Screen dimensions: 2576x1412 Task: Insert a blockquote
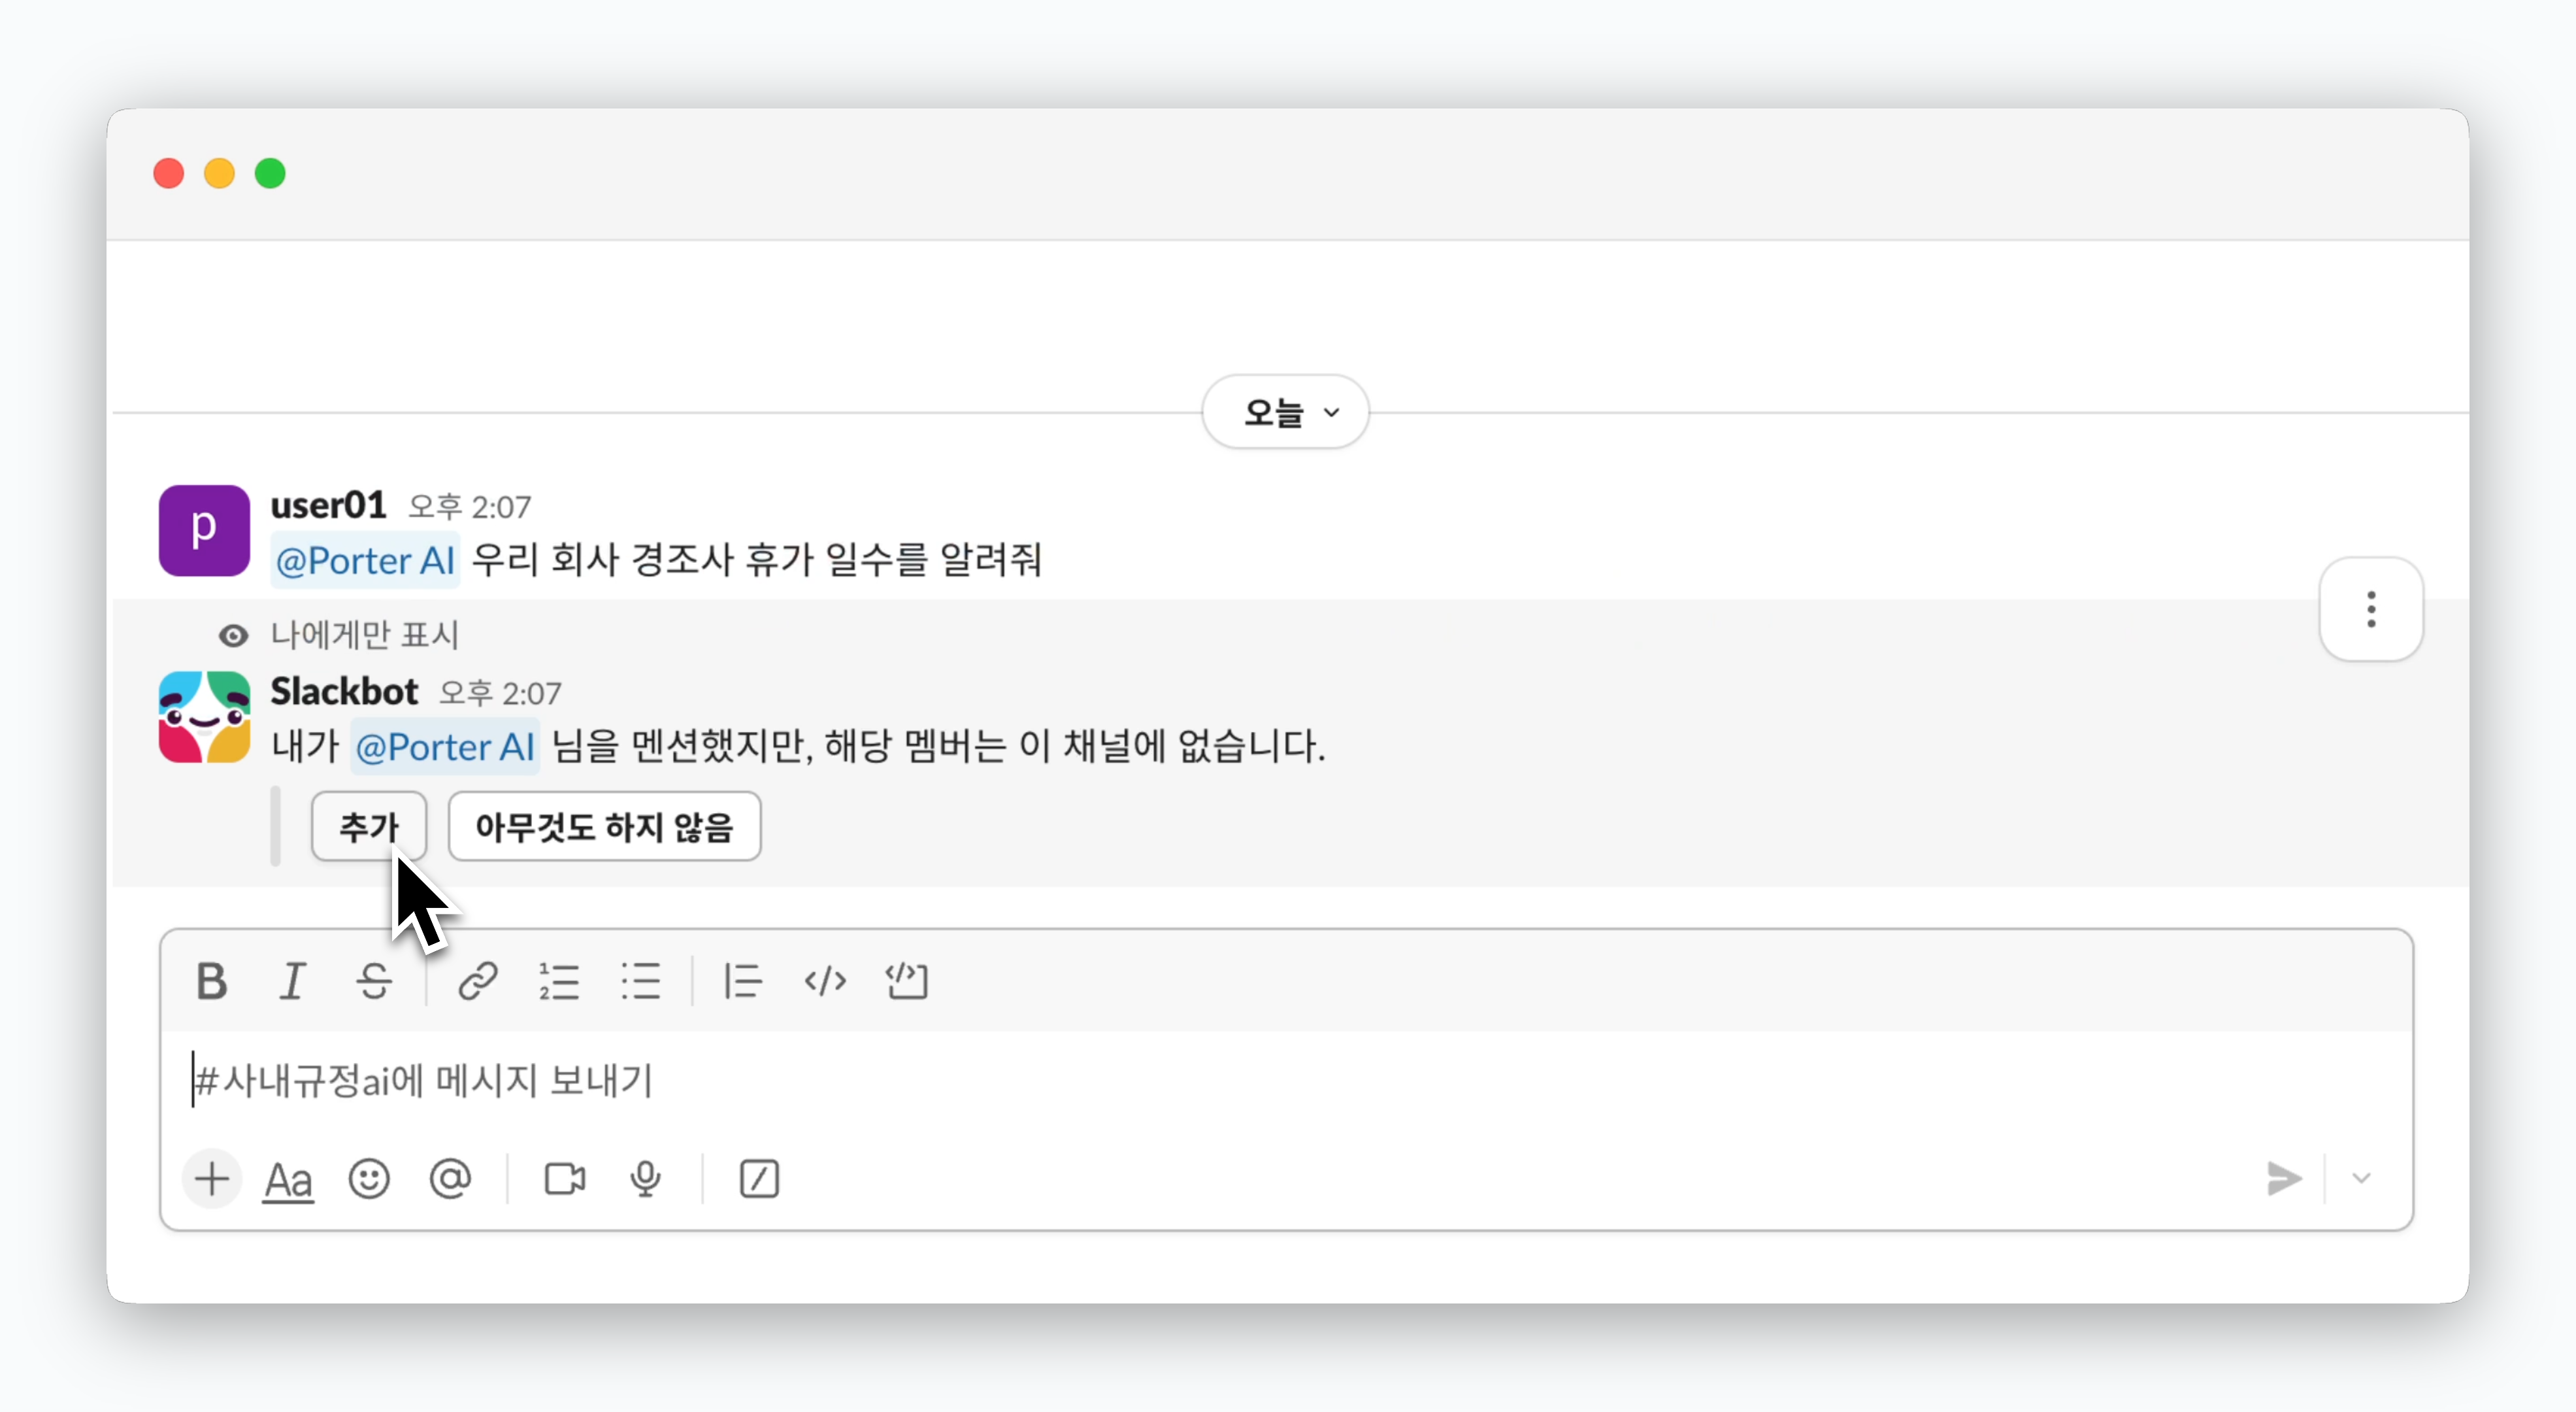point(743,981)
